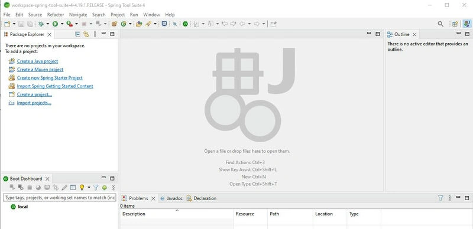This screenshot has height=229, width=473.
Task: Click the Back navigation arrow in the toolbar
Action: coord(242,24)
